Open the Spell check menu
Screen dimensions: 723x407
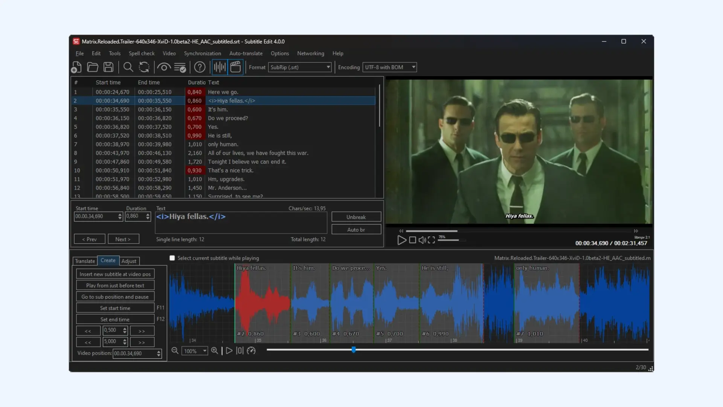tap(142, 54)
